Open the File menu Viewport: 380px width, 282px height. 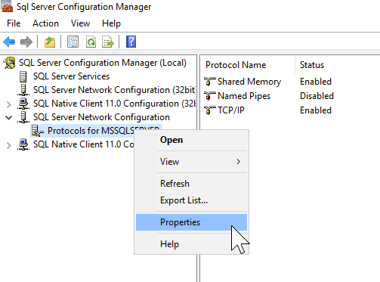[14, 23]
